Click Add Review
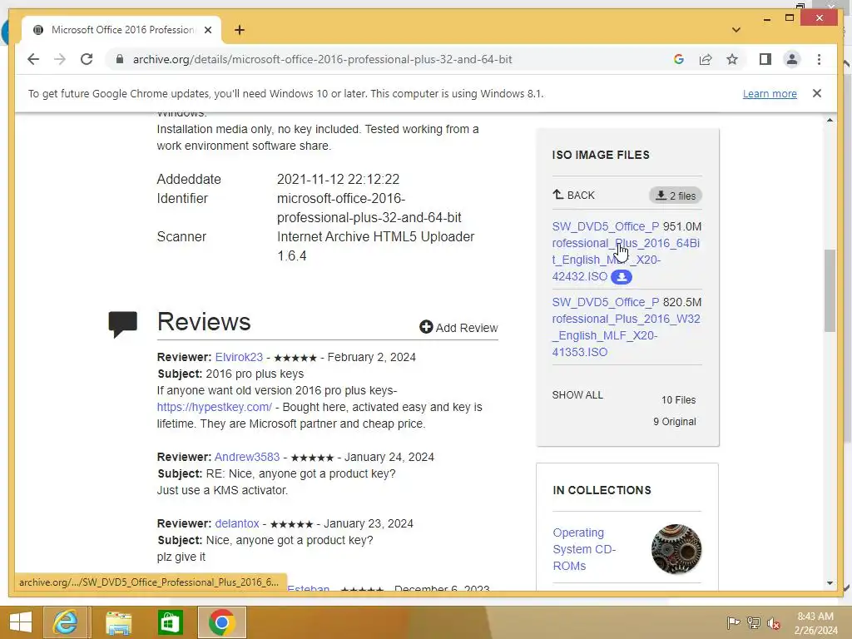 458,328
